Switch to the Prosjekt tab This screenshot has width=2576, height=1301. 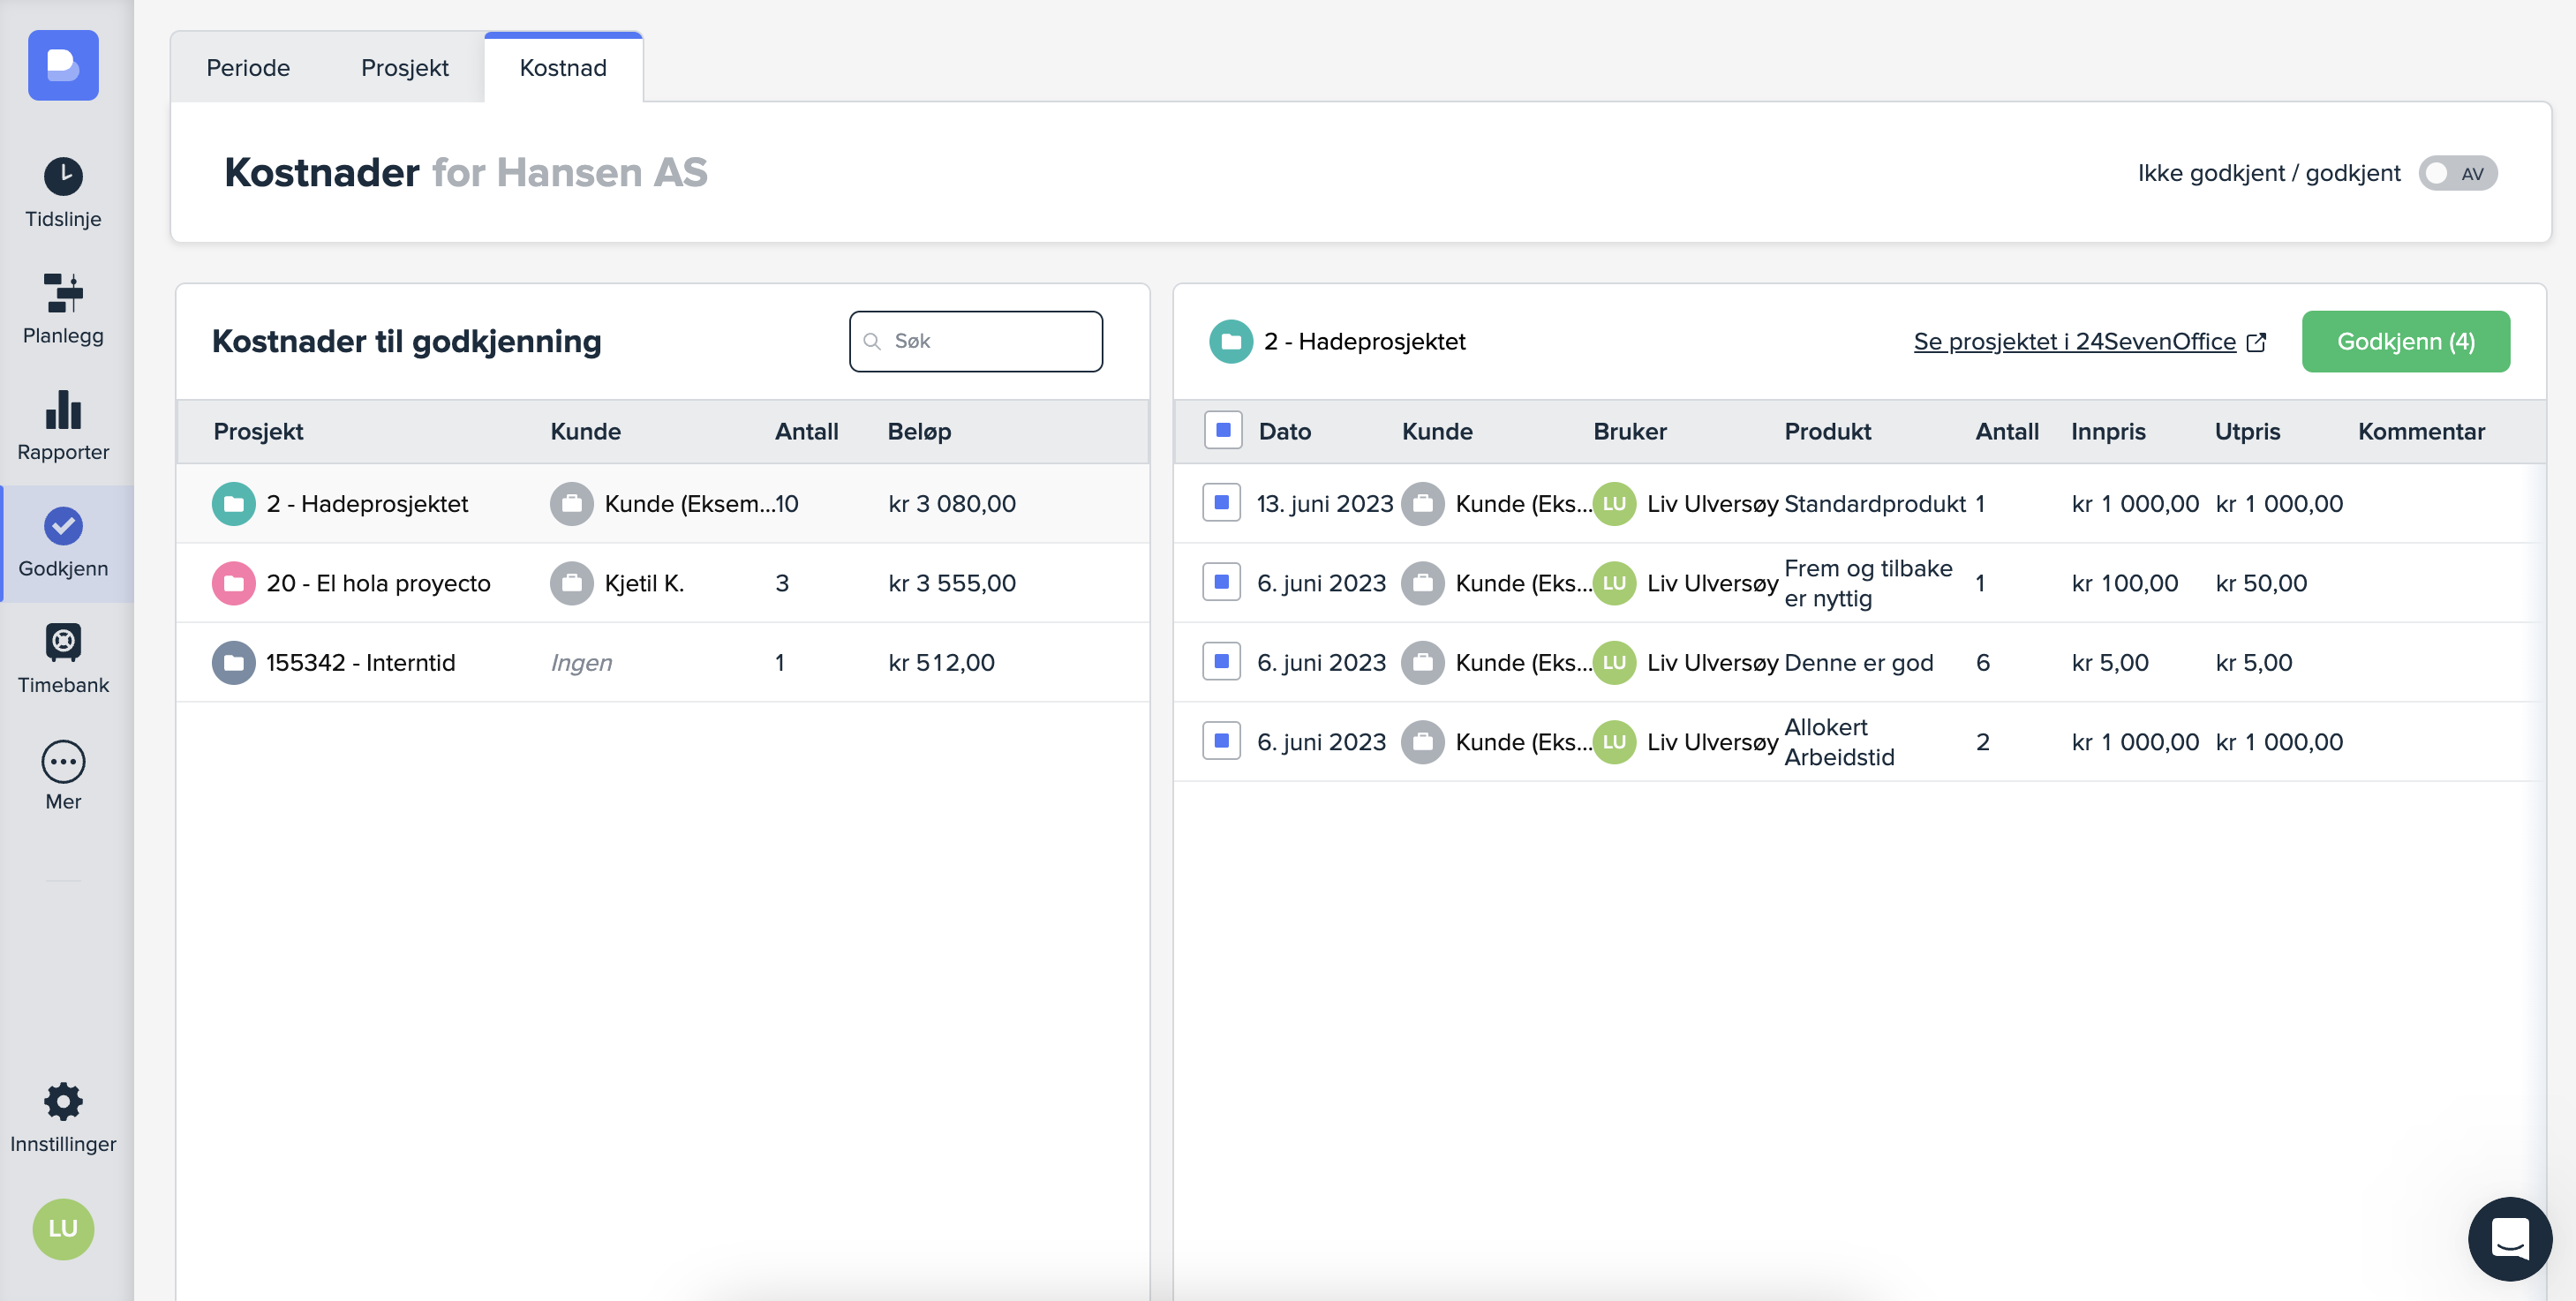(404, 68)
